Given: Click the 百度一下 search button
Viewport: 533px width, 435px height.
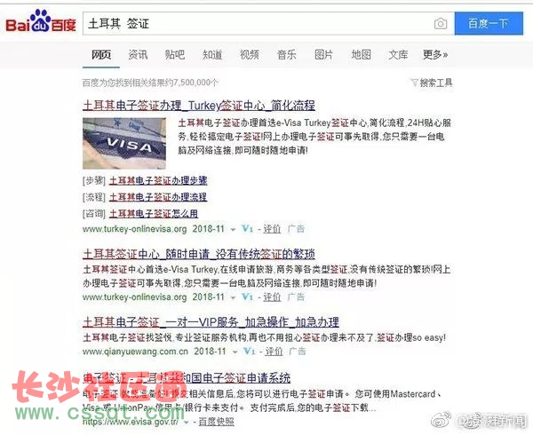Looking at the screenshot, I should 489,23.
